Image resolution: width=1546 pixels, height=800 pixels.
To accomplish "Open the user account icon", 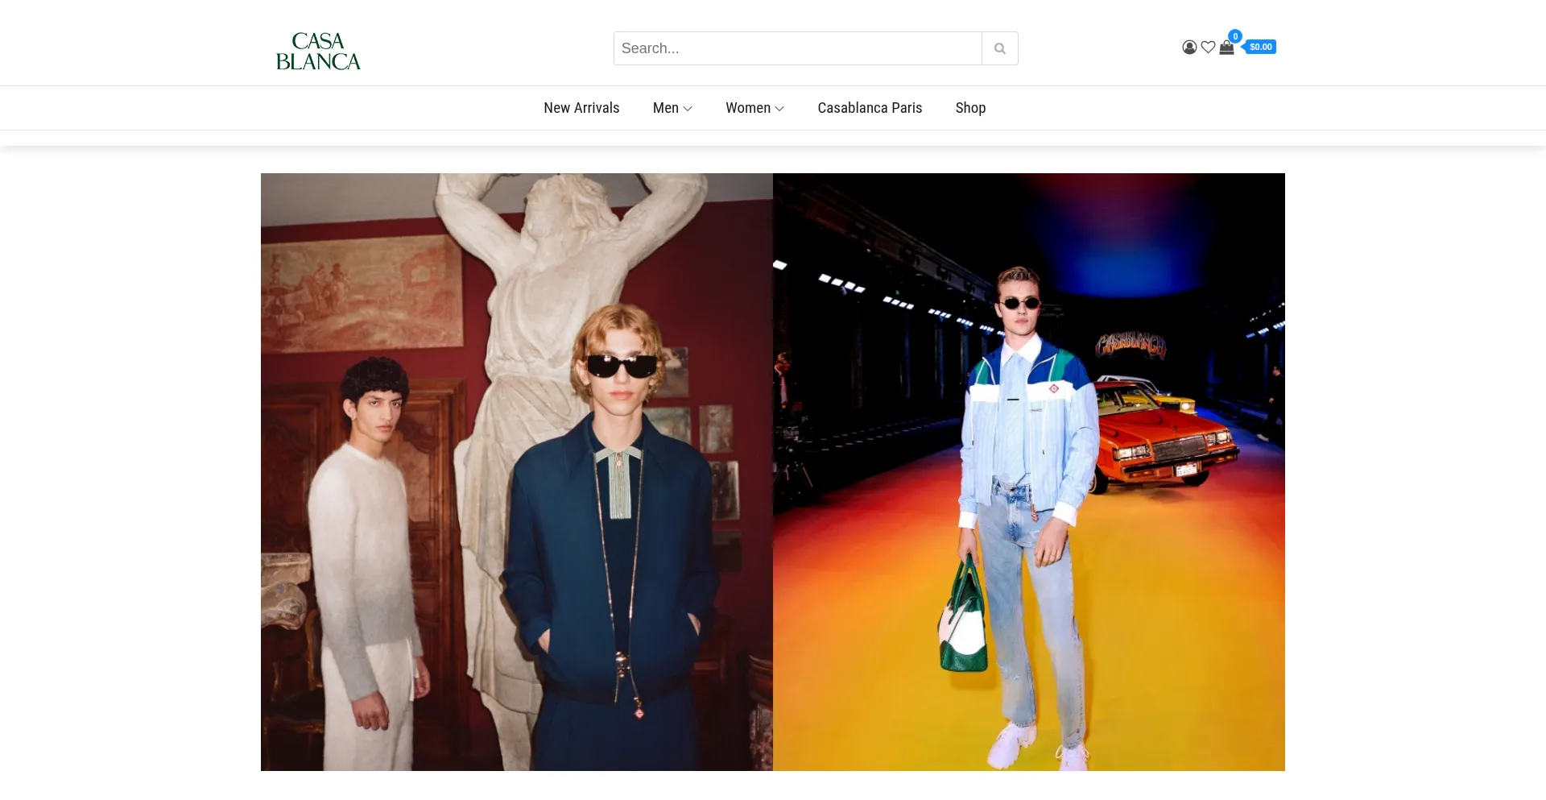I will tap(1189, 48).
